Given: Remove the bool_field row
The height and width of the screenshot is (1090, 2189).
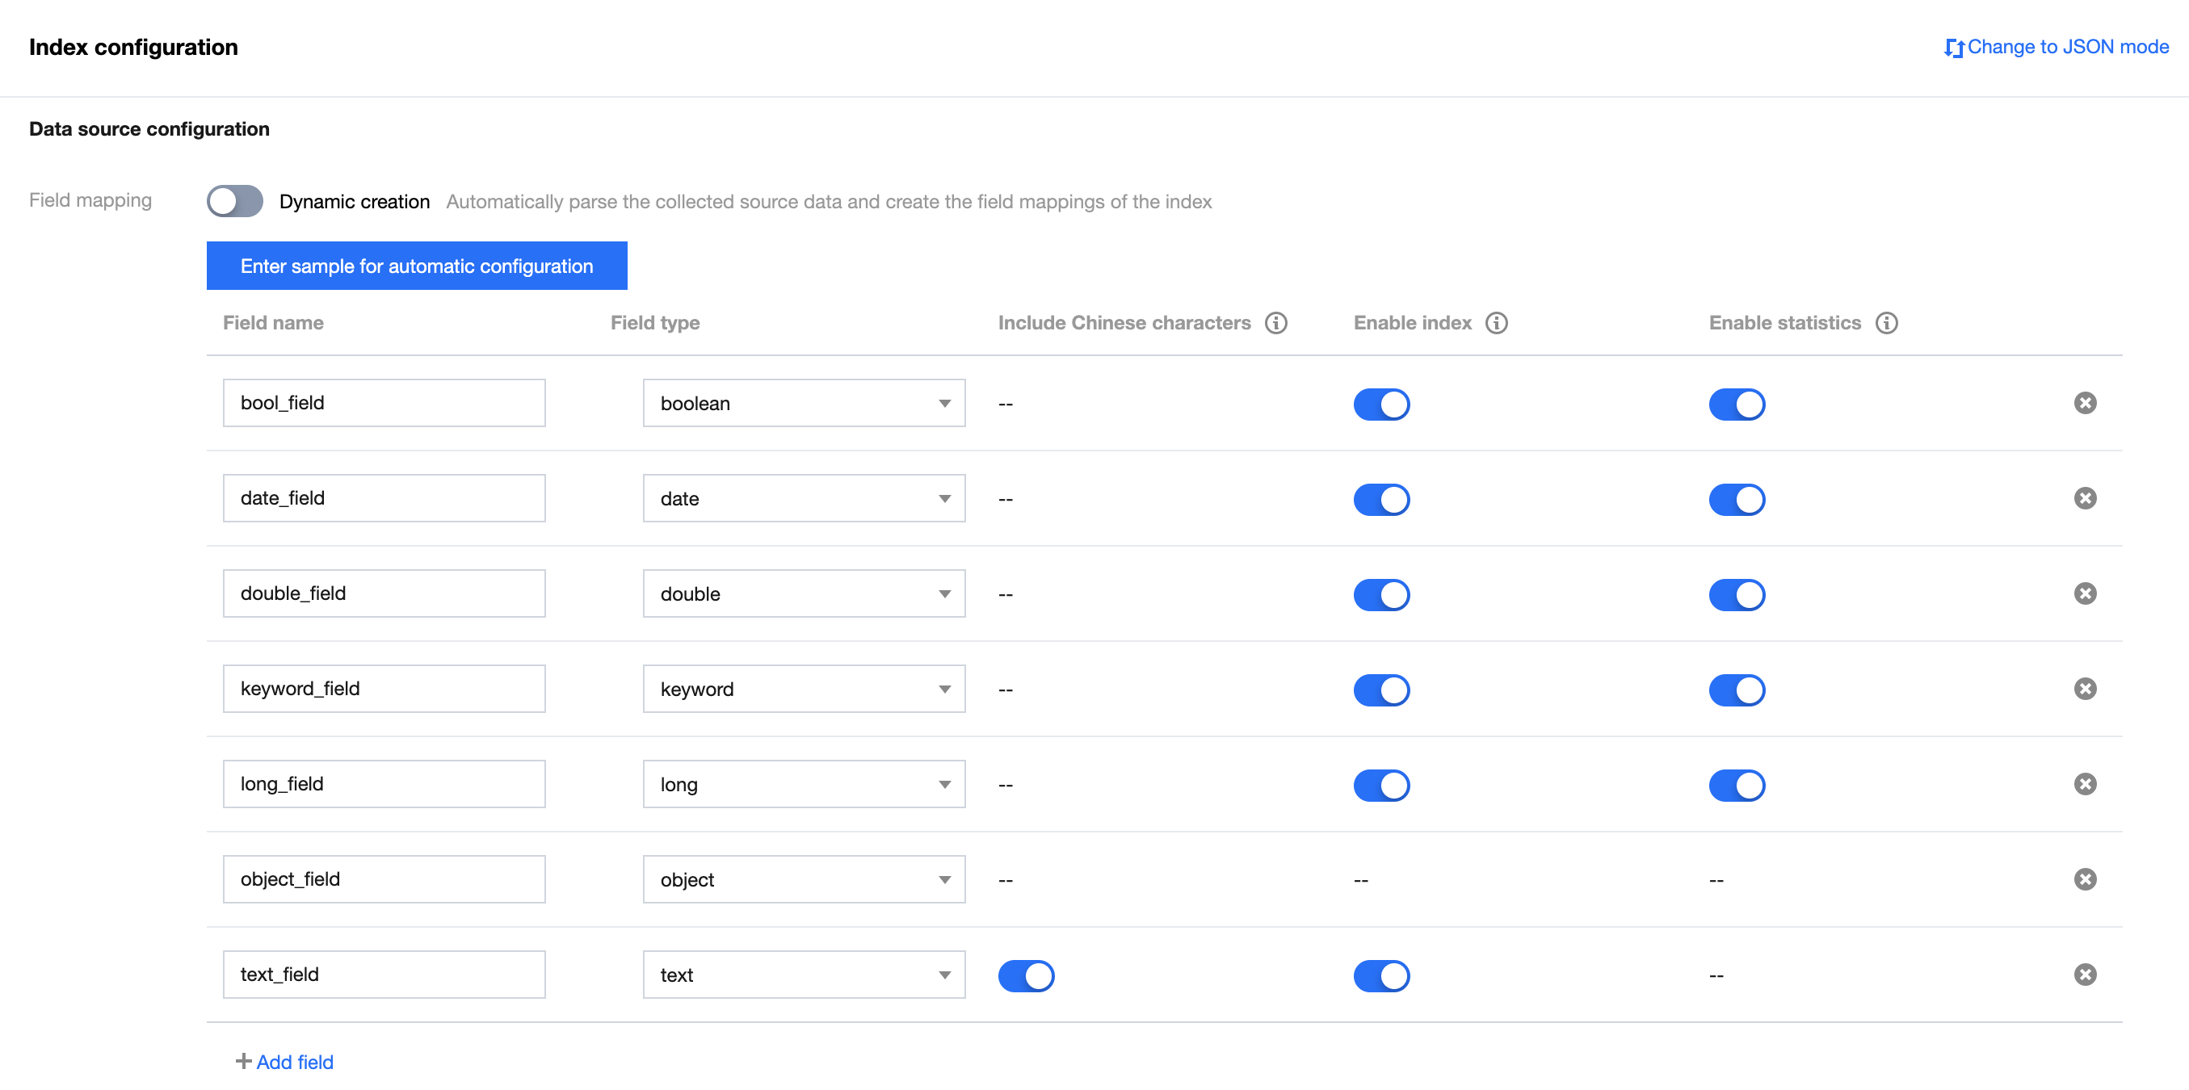Looking at the screenshot, I should point(2085,403).
